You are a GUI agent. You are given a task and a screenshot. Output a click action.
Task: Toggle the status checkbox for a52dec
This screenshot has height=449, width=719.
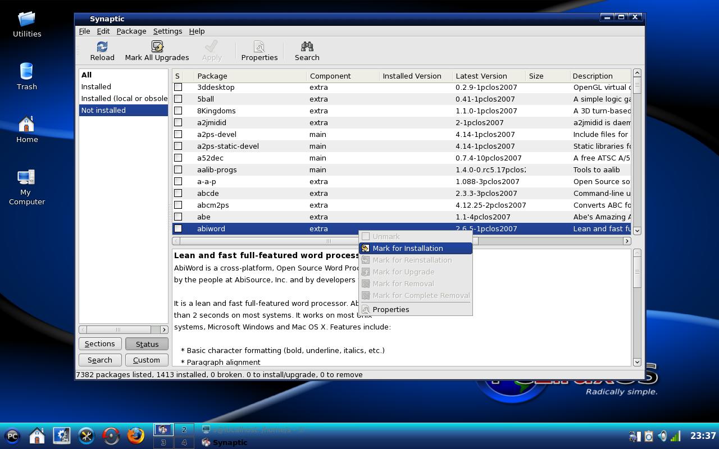(178, 158)
